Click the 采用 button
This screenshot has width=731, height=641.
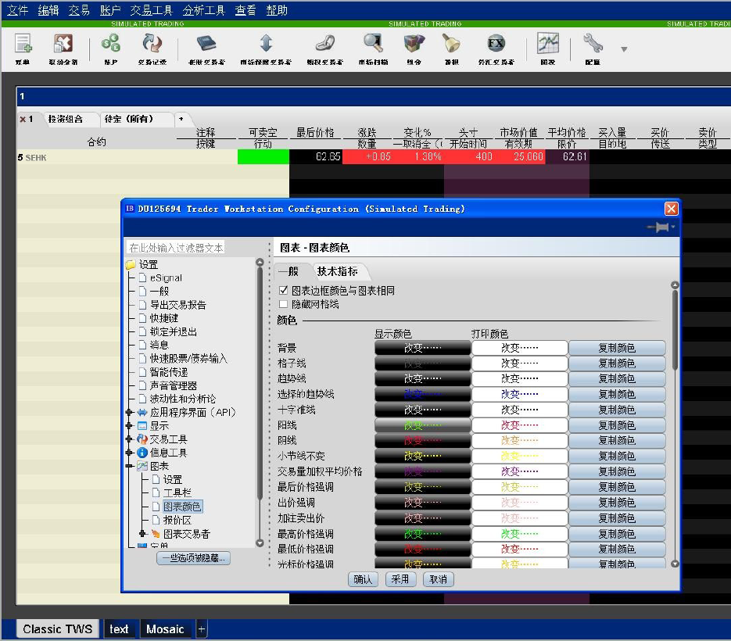coord(400,579)
